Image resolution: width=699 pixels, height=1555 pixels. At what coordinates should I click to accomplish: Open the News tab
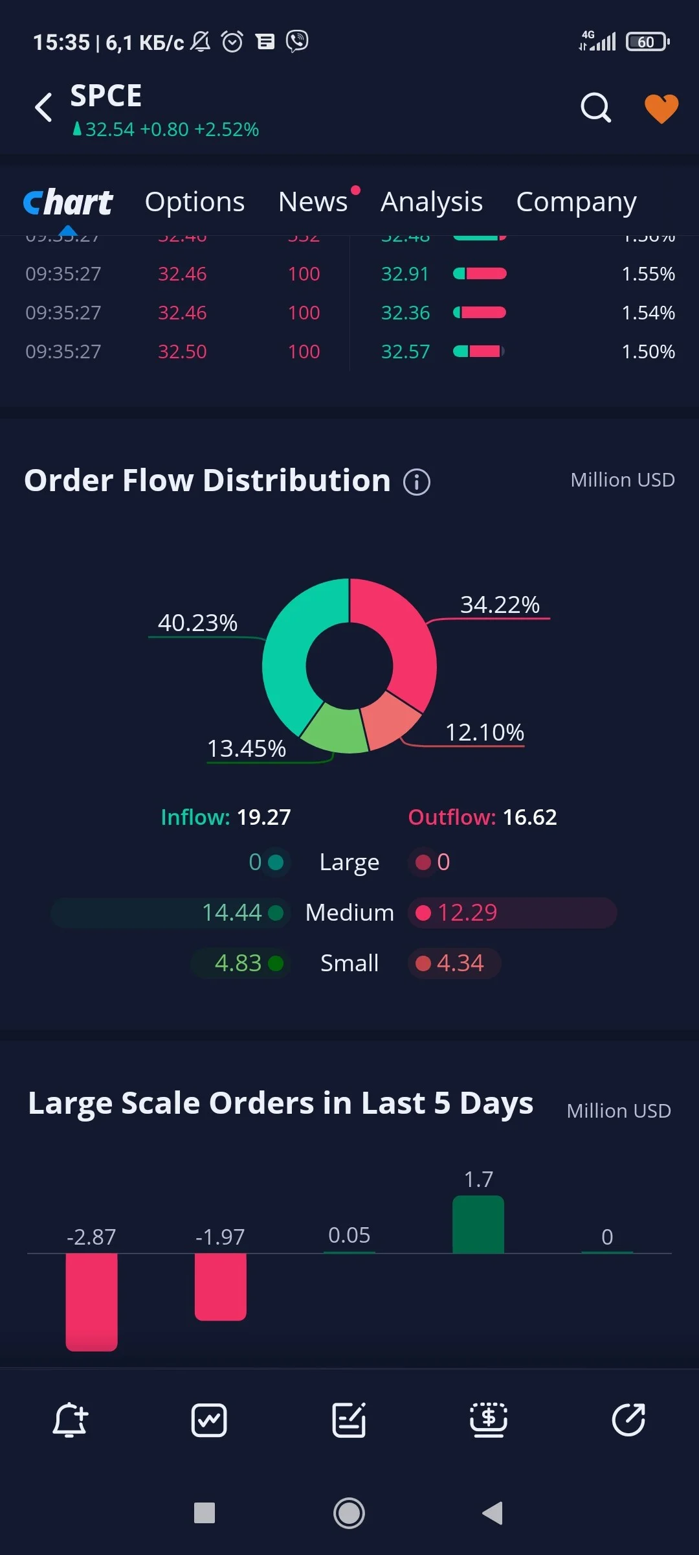pos(313,202)
